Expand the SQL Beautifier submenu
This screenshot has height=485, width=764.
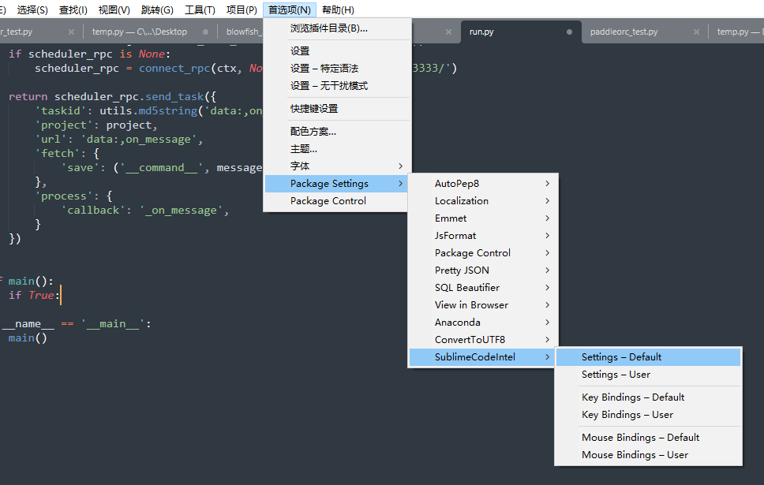coord(483,288)
